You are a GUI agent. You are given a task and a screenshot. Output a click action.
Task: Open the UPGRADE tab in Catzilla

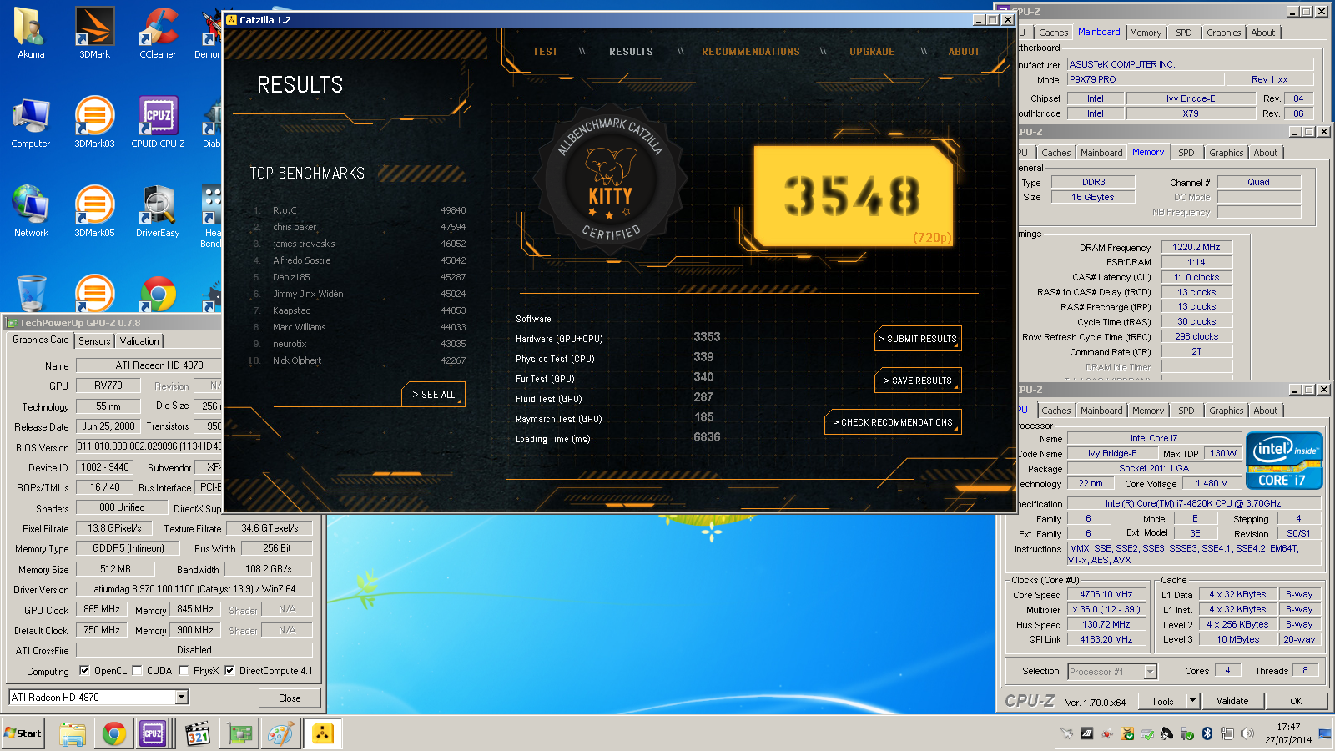872,52
